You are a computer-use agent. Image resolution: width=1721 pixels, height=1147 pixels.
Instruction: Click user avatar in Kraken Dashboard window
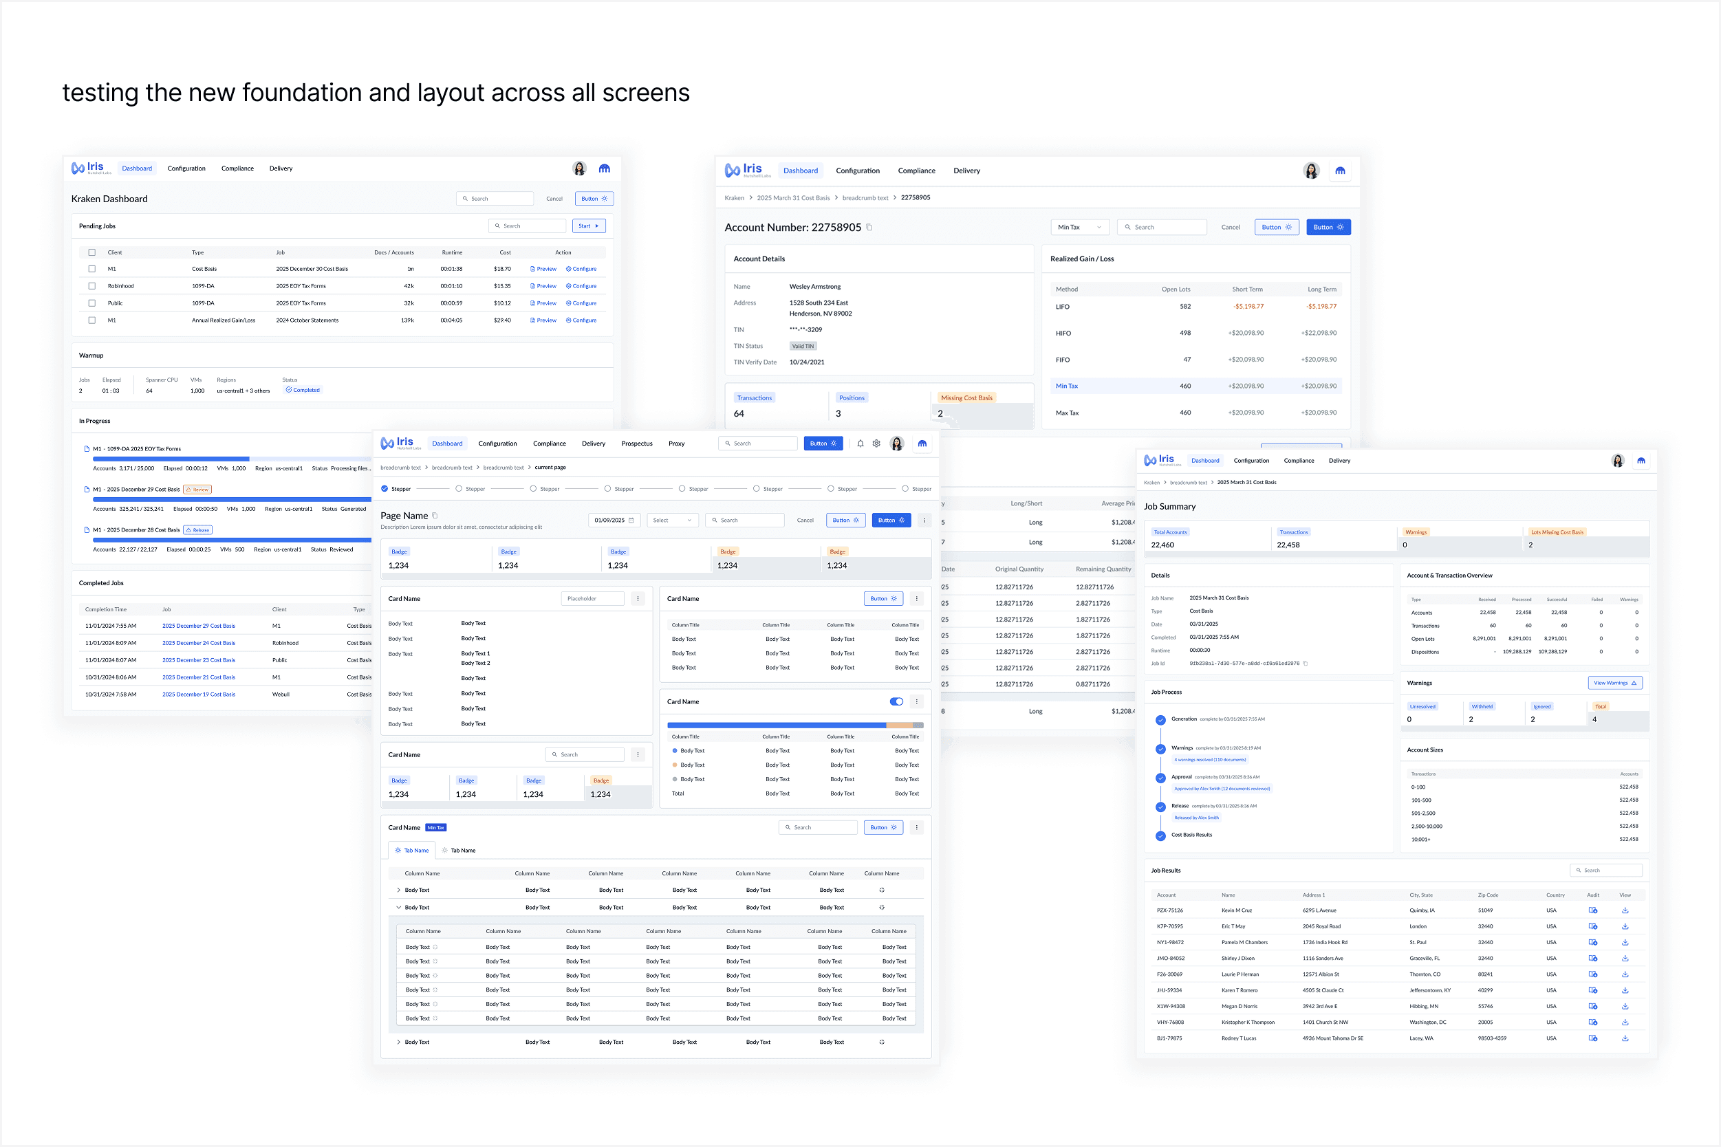tap(580, 168)
